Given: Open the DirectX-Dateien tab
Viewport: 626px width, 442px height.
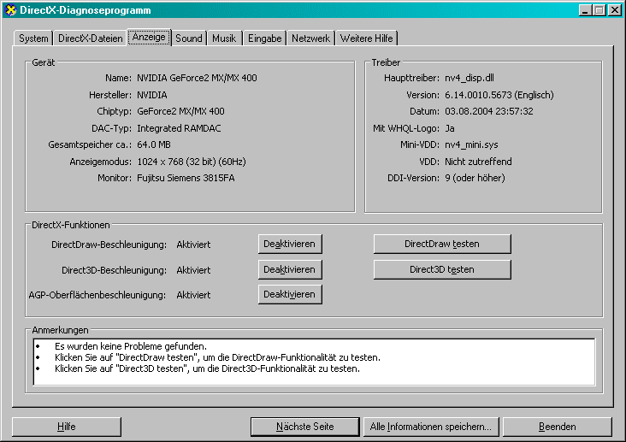Looking at the screenshot, I should click(91, 38).
